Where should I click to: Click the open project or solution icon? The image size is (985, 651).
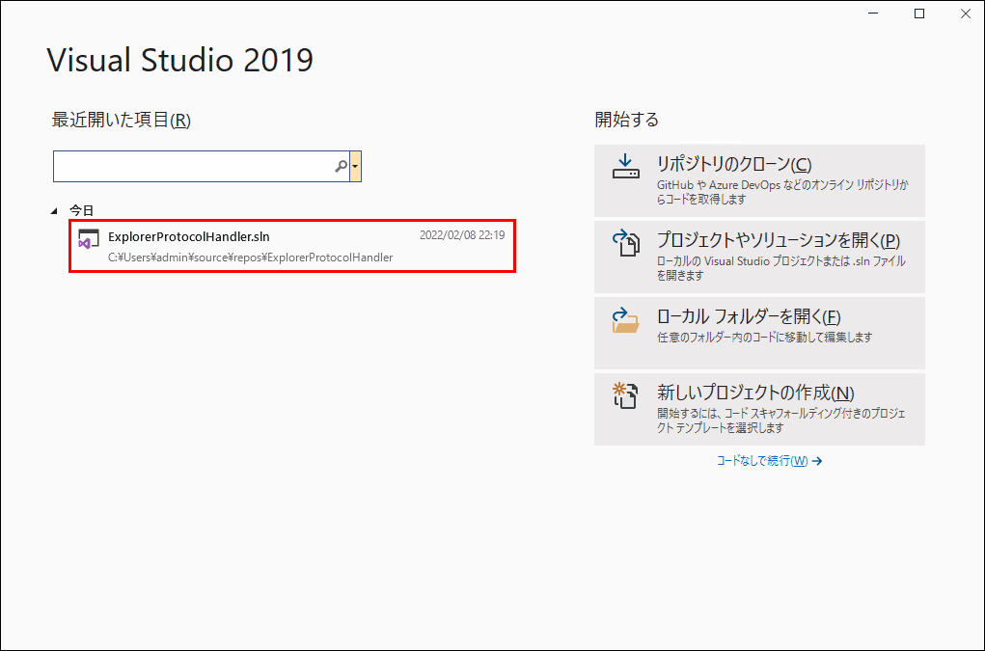click(x=626, y=243)
